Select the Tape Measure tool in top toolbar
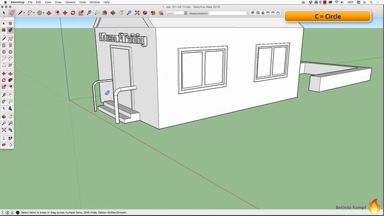Viewport: 384px width, 216px height. point(89,13)
